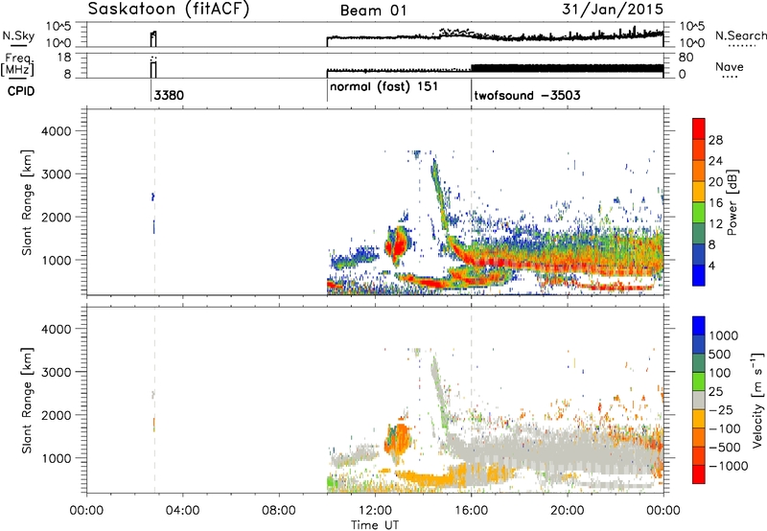The width and height of the screenshot is (767, 531).
Task: Click the power panel Slant Range label
Action: 27,202
